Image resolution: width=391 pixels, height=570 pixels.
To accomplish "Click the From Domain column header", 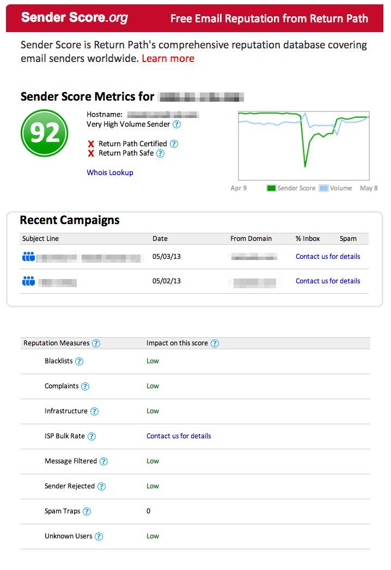I will (251, 239).
